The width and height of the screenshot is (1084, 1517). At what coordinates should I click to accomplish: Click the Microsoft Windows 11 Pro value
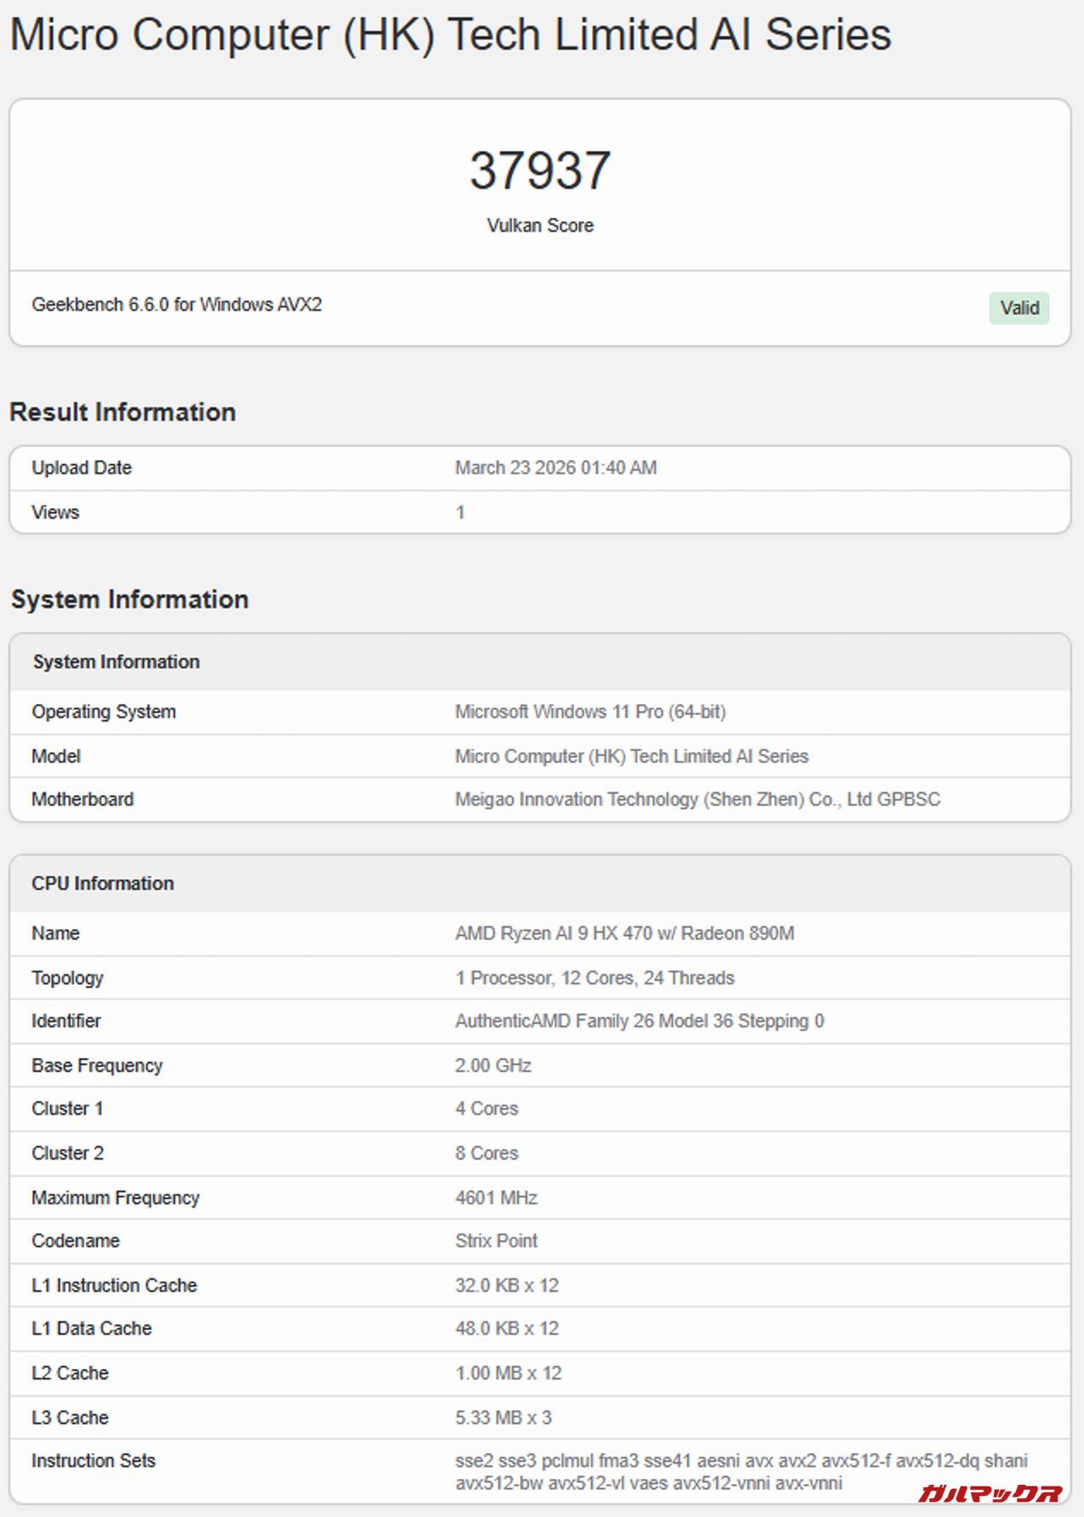click(x=590, y=712)
